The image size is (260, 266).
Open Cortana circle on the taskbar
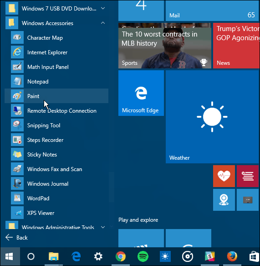point(31,256)
